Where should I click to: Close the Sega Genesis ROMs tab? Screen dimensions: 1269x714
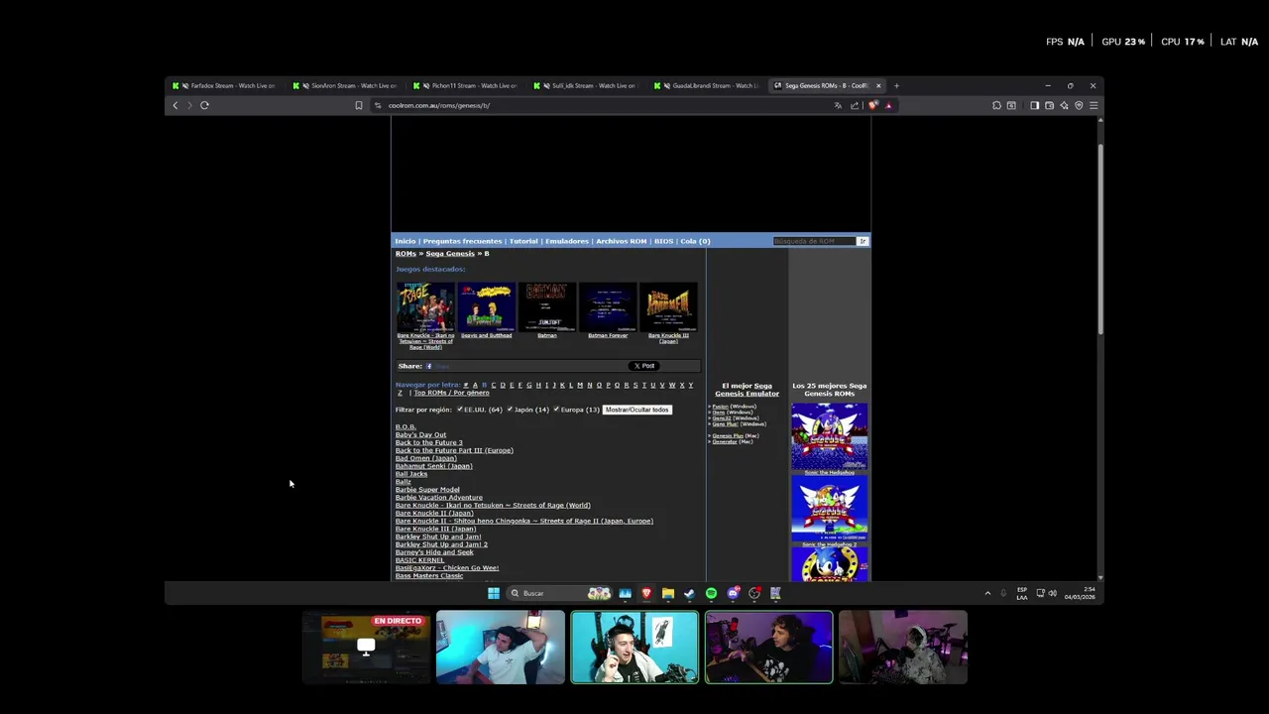click(878, 85)
